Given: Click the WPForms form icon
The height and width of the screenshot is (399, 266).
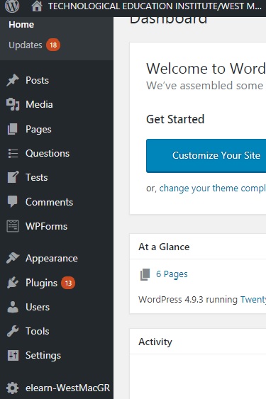Looking at the screenshot, I should pyautogui.click(x=13, y=226).
